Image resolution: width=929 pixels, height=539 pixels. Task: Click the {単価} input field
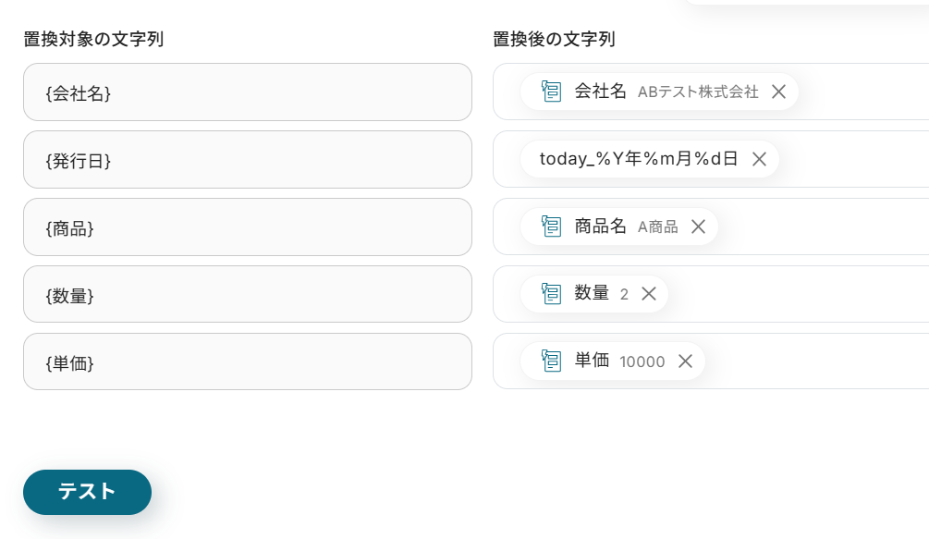point(247,362)
